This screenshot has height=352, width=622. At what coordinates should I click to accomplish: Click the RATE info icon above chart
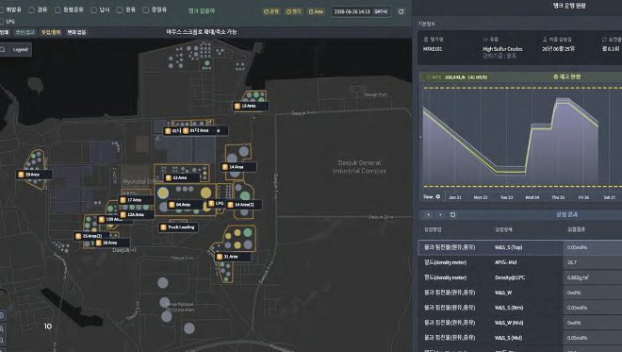[x=428, y=77]
